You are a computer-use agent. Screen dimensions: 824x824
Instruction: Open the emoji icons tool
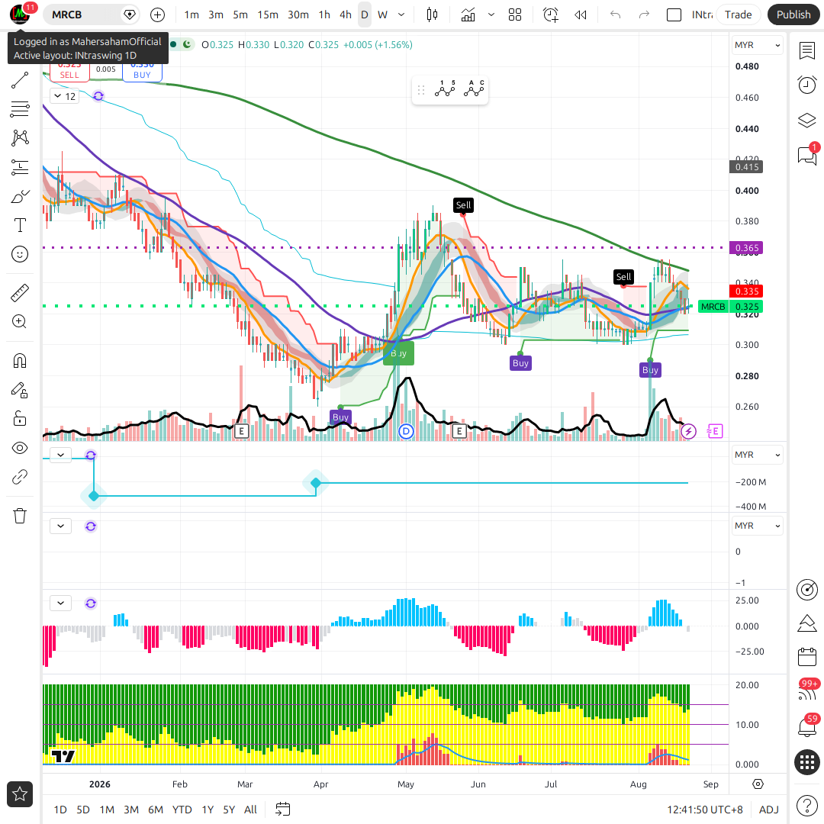click(20, 254)
